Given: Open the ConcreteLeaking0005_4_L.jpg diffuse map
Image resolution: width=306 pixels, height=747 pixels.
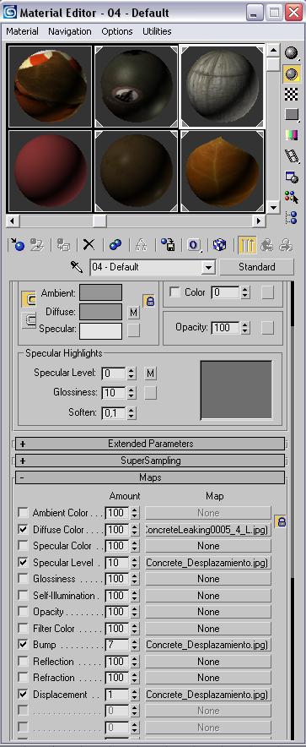Looking at the screenshot, I should pos(208,530).
